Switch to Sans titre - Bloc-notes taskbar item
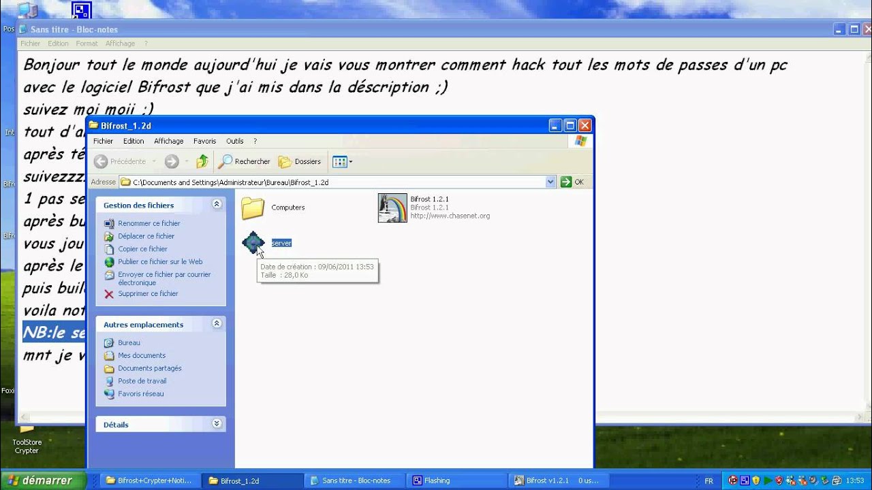This screenshot has width=872, height=490. pyautogui.click(x=354, y=480)
